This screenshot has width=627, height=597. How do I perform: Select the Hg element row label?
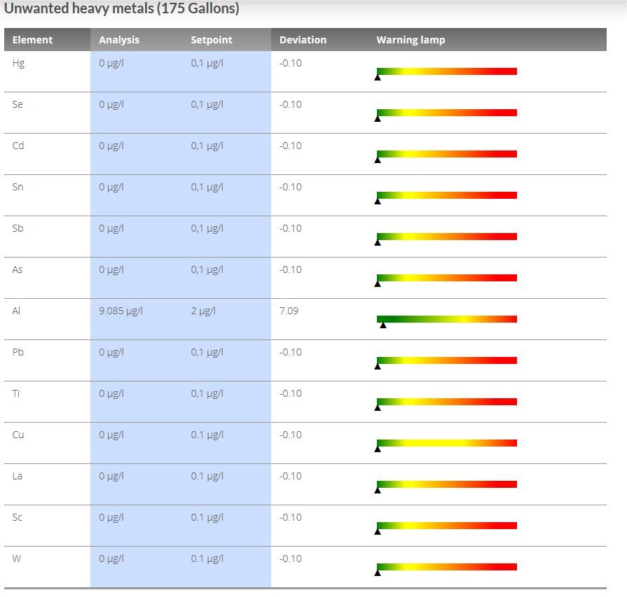click(18, 63)
